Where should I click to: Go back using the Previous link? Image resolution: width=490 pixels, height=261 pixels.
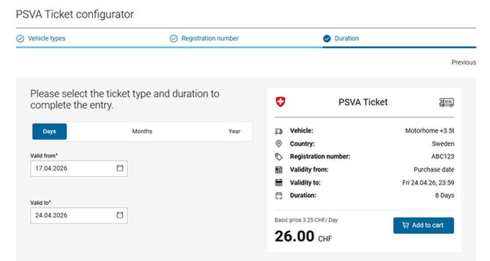(x=464, y=62)
